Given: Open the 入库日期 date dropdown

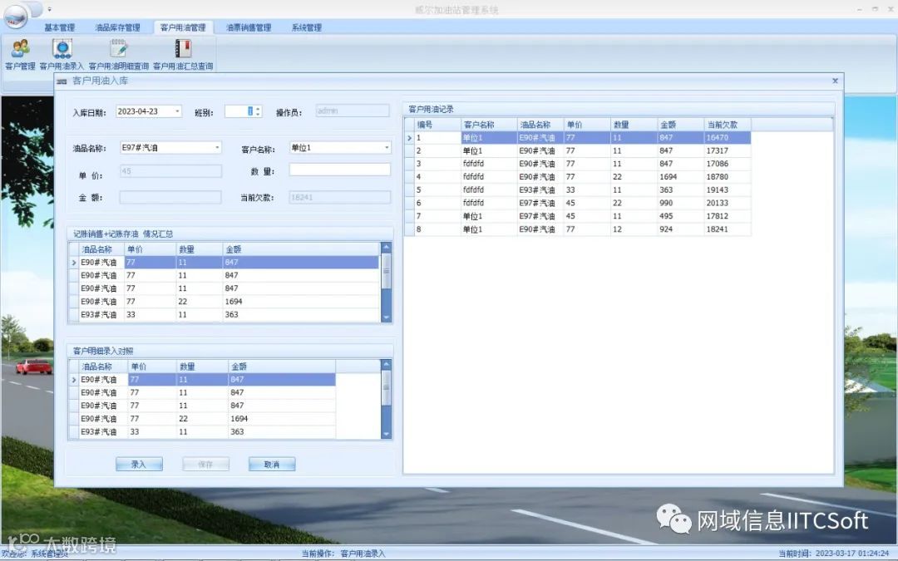Looking at the screenshot, I should [178, 111].
